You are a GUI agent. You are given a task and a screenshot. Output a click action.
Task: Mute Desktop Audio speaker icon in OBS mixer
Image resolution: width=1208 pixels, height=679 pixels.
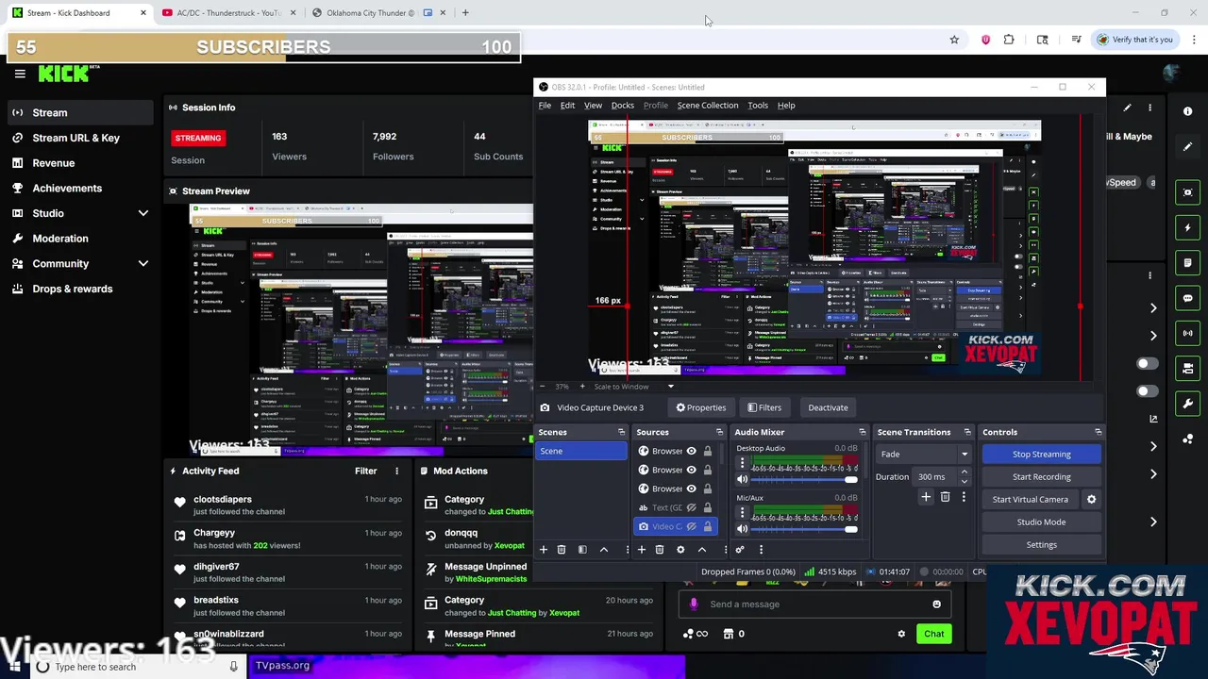click(742, 480)
